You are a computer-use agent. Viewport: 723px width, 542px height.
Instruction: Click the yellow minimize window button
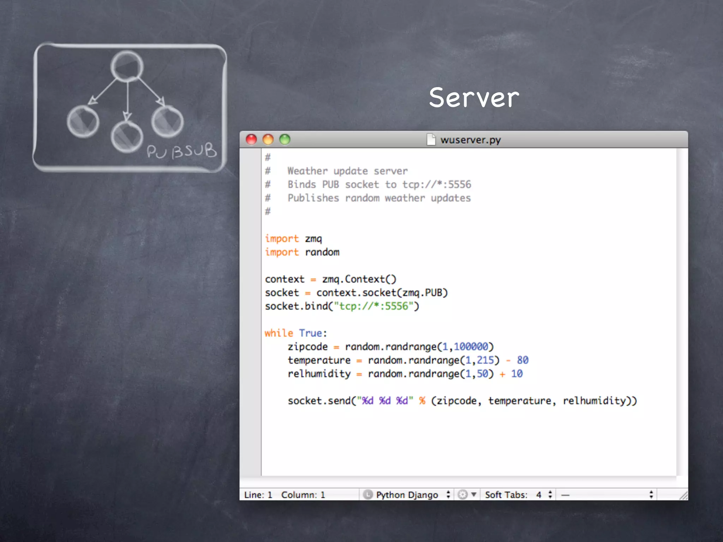(x=268, y=140)
